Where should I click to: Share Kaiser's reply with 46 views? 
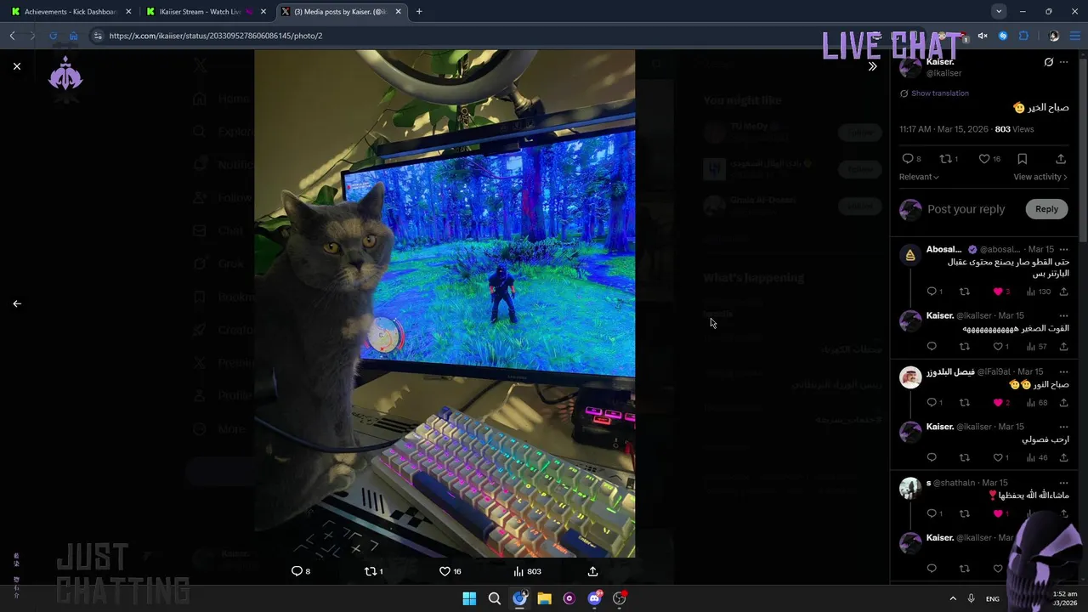coord(1063,457)
